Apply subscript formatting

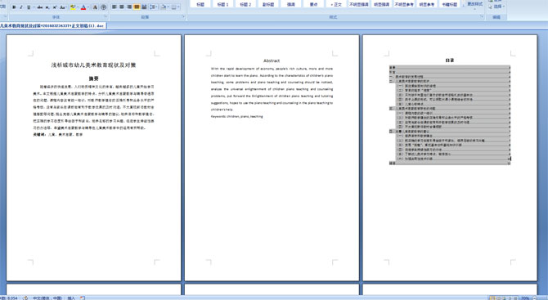pyautogui.click(x=47, y=7)
